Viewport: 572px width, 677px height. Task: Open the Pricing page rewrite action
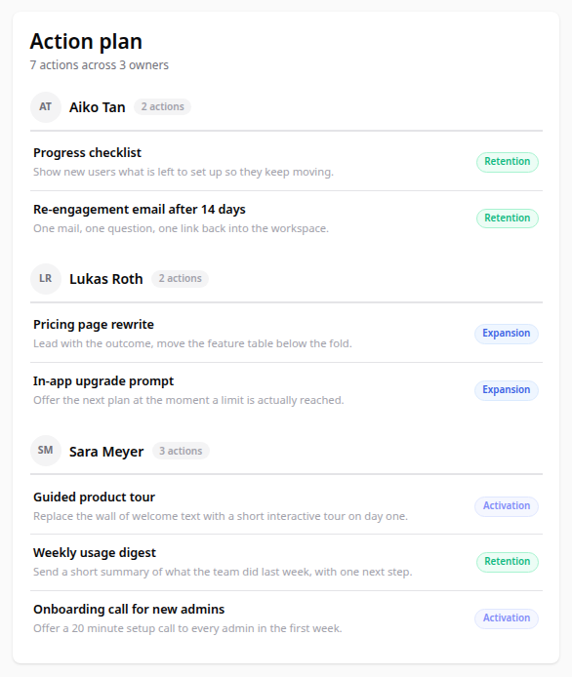[286, 334]
